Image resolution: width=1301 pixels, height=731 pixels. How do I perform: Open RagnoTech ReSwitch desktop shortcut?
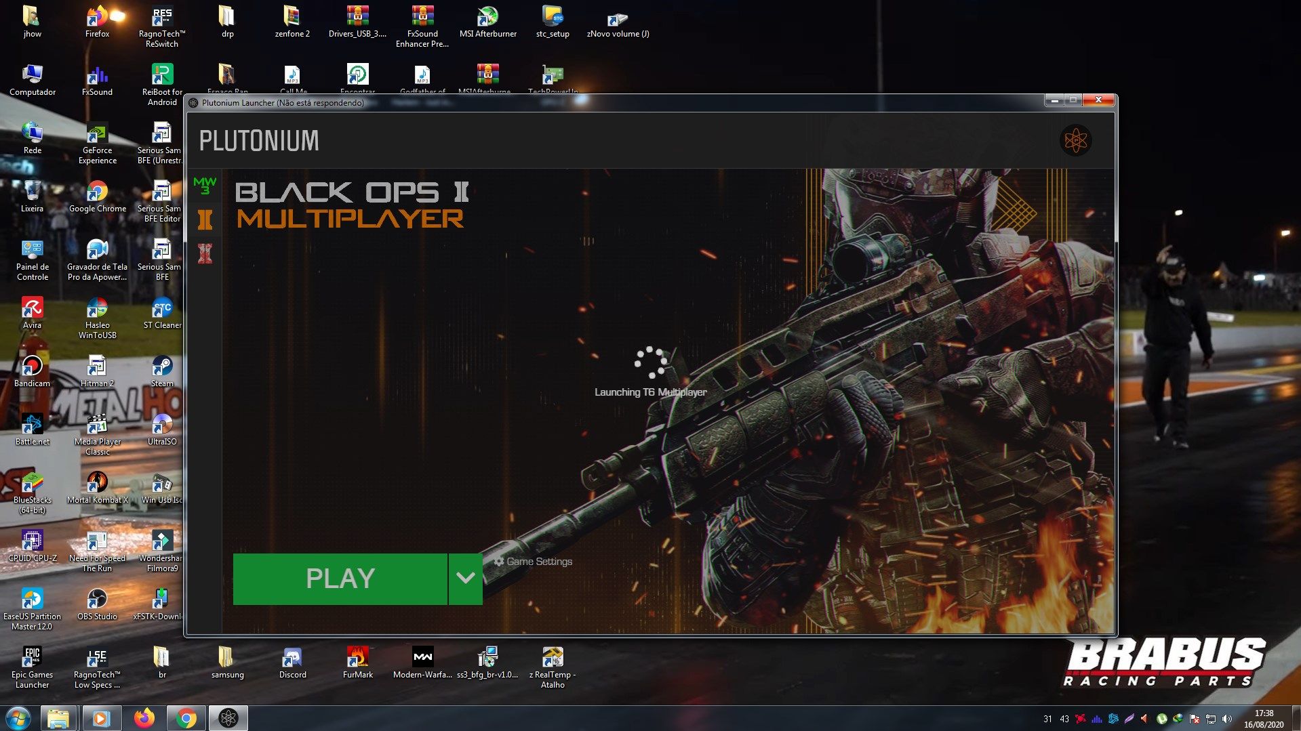click(x=162, y=27)
